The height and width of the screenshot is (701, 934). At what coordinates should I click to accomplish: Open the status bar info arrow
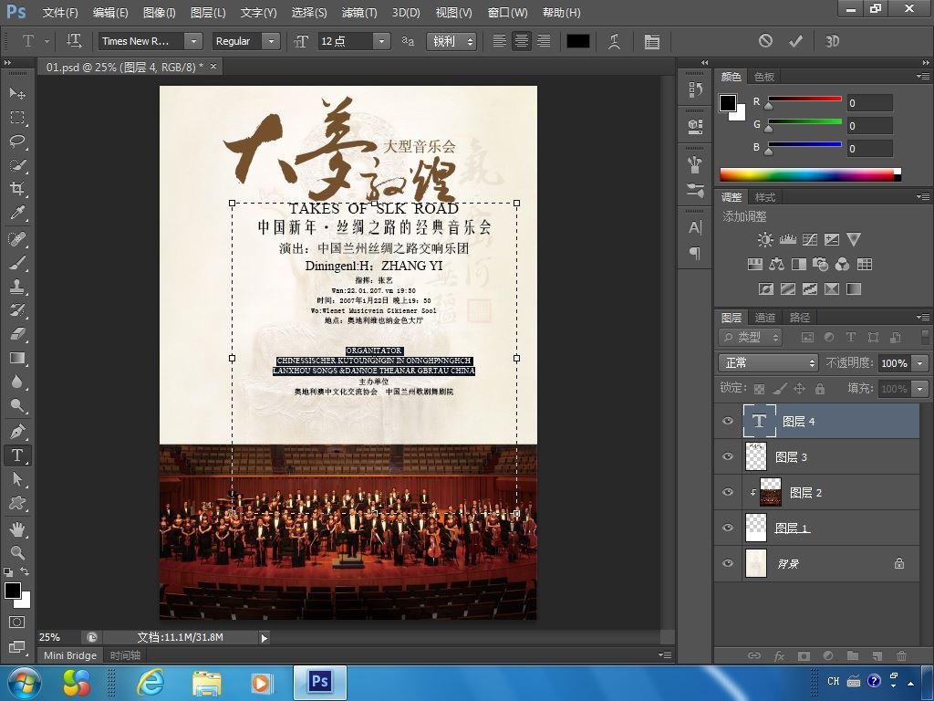tap(264, 638)
